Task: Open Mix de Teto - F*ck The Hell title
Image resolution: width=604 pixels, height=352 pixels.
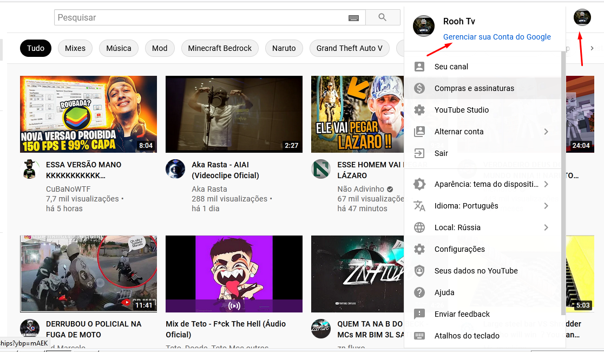Action: 226,329
